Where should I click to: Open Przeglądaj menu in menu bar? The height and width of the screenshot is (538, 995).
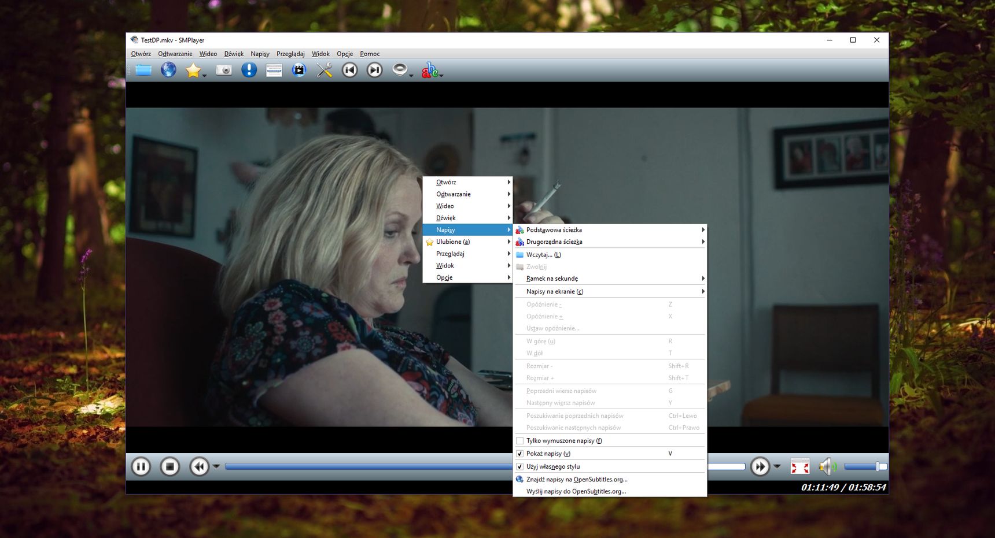click(290, 54)
